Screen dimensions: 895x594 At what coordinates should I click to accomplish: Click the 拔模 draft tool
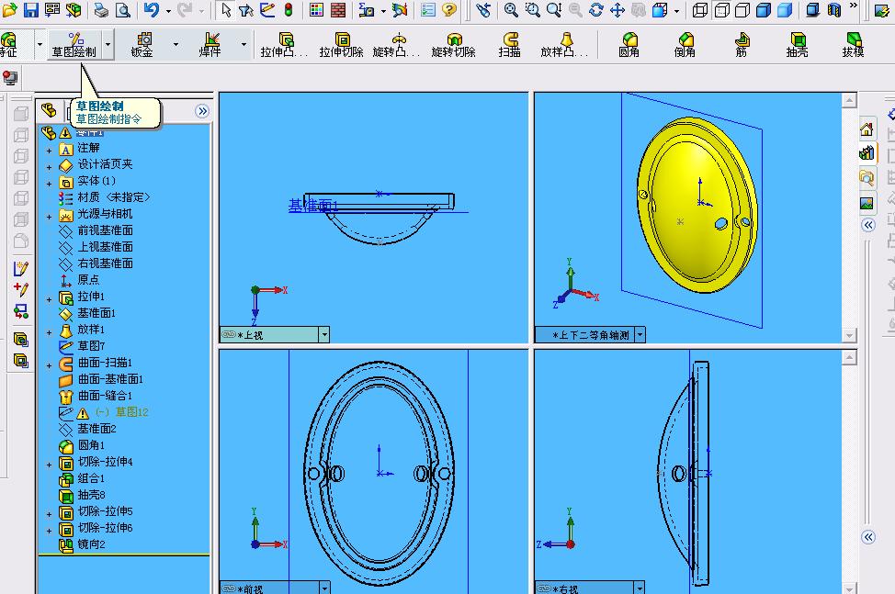click(x=854, y=45)
